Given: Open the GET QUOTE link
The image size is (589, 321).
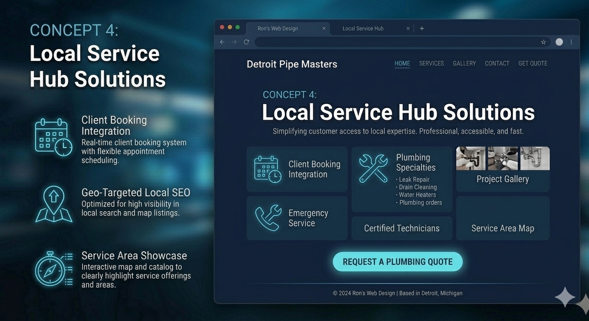Looking at the screenshot, I should 533,63.
